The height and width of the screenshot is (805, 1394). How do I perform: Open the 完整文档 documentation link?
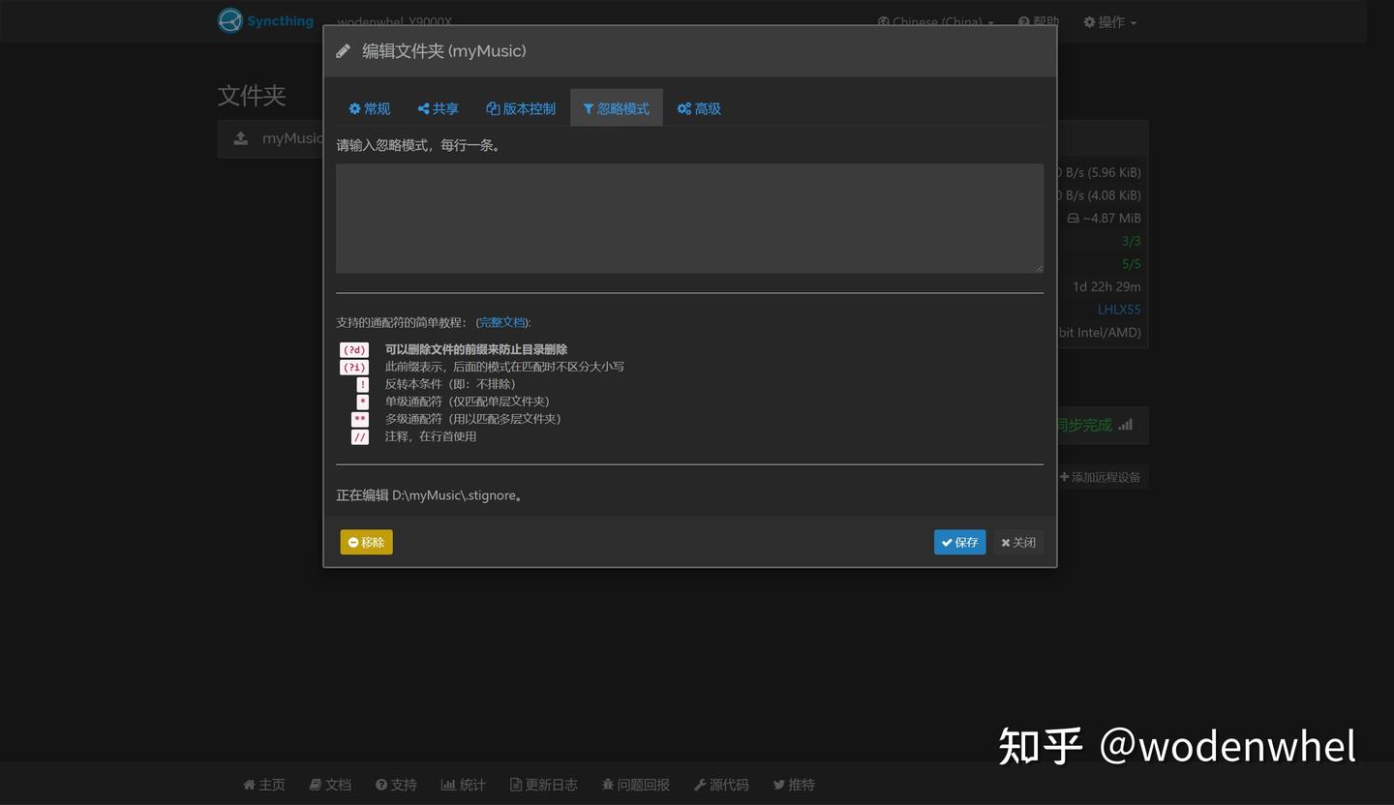500,321
